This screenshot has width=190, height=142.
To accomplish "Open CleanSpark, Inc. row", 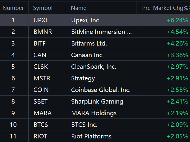I will tap(95, 67).
